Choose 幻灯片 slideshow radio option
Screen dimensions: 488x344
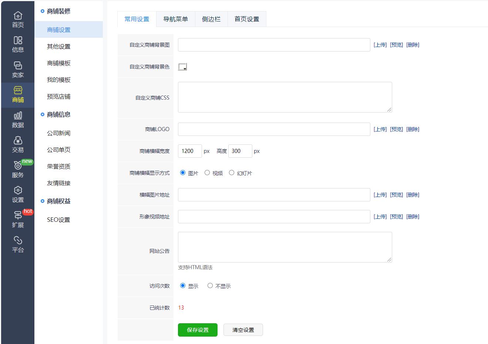coord(232,173)
